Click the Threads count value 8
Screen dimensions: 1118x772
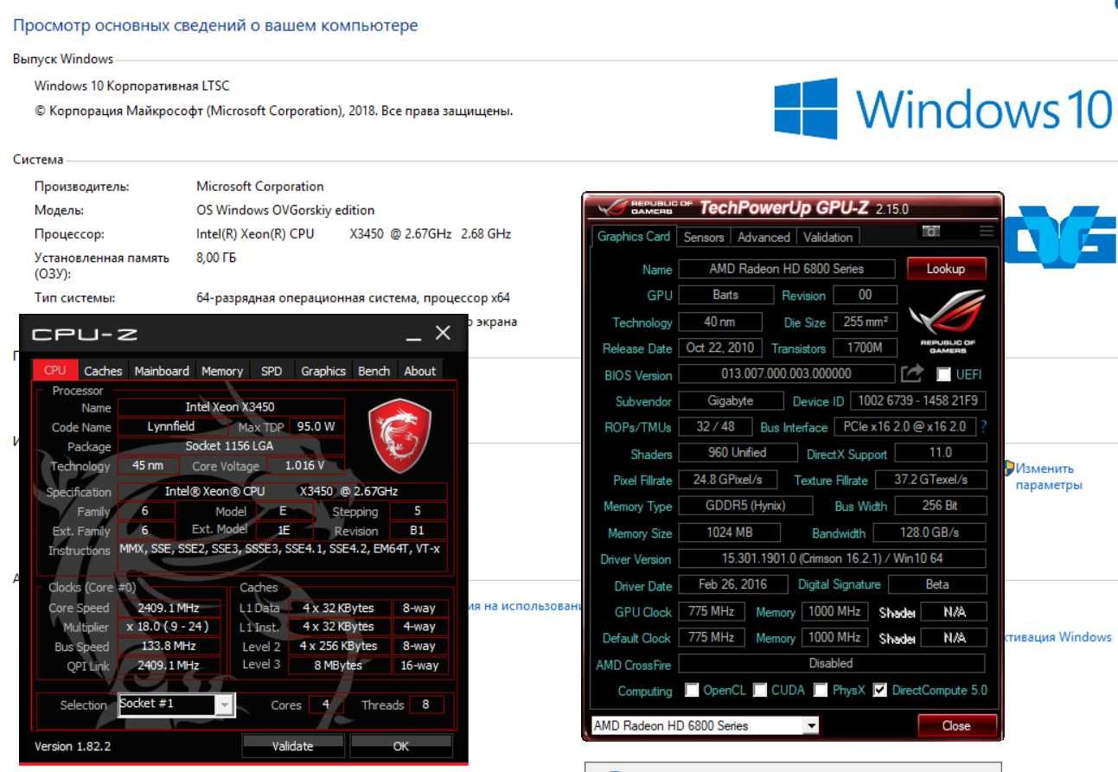[x=425, y=705]
